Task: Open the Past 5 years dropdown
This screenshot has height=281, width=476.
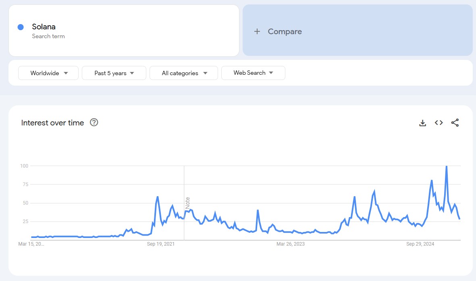Action: pyautogui.click(x=114, y=73)
